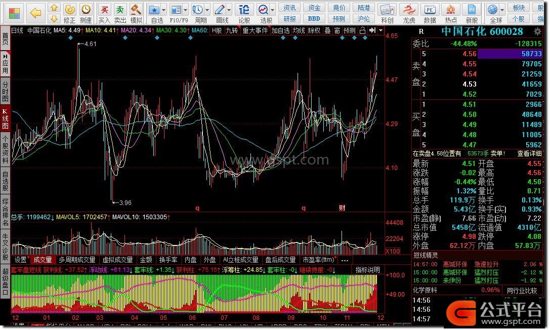Open the 模拟 simulated trading icon
The width and height of the screenshot is (550, 330).
[136, 13]
